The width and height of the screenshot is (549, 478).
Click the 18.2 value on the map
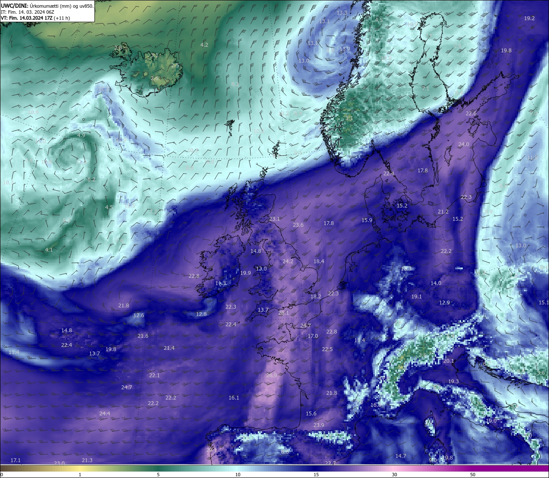(x=316, y=297)
